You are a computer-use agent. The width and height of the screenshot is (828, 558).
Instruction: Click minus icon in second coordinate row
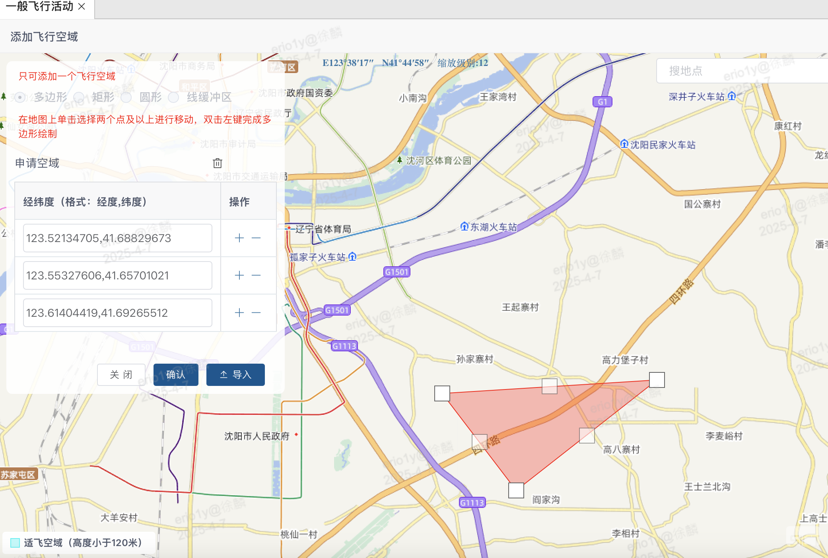click(x=256, y=275)
